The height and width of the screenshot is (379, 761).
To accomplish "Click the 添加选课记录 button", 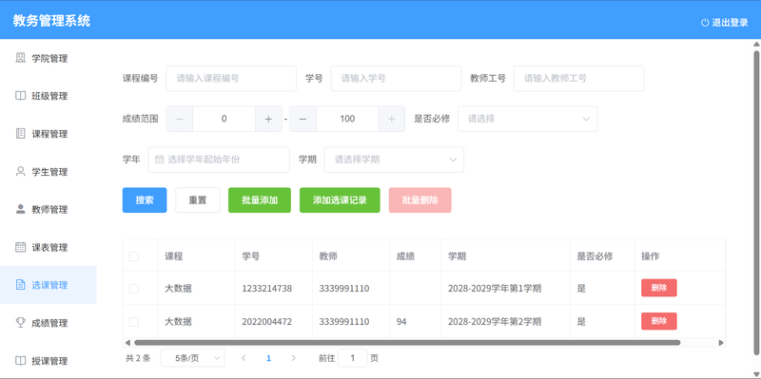I will (x=340, y=200).
